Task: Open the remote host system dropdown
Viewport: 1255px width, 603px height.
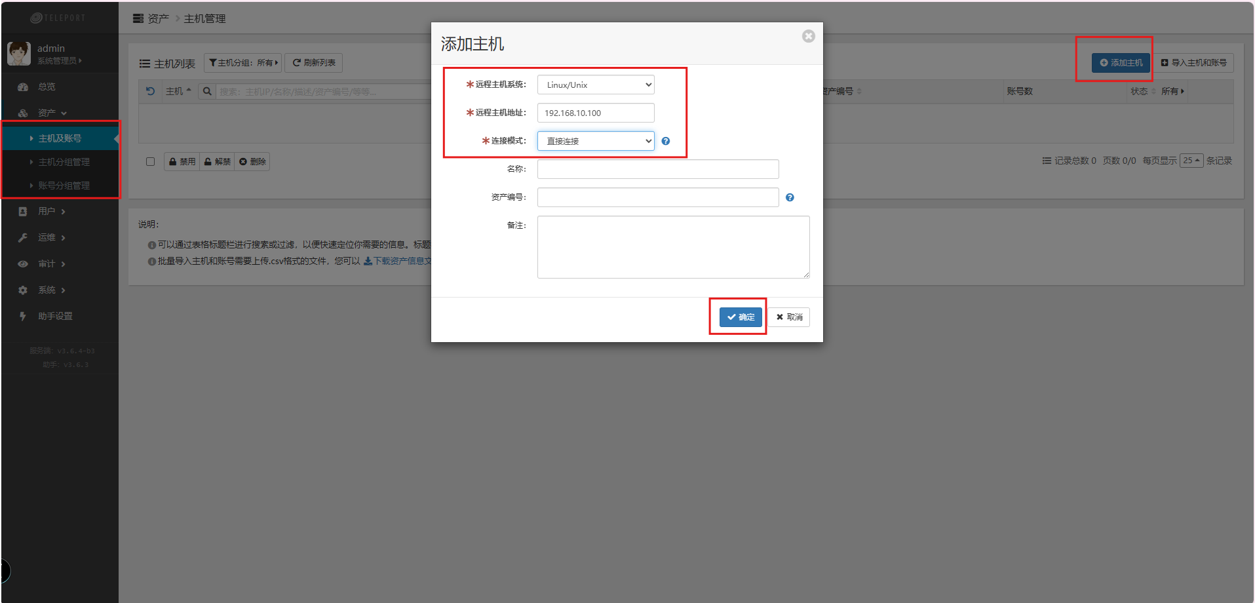Action: click(x=595, y=85)
